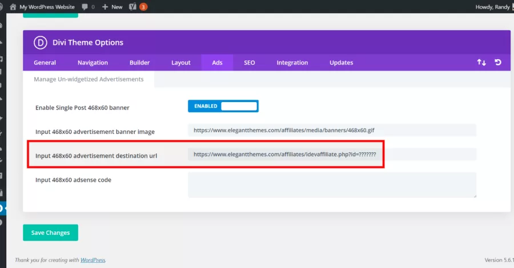Image resolution: width=514 pixels, height=268 pixels.
Task: Open the Updates tab
Action: tap(342, 63)
